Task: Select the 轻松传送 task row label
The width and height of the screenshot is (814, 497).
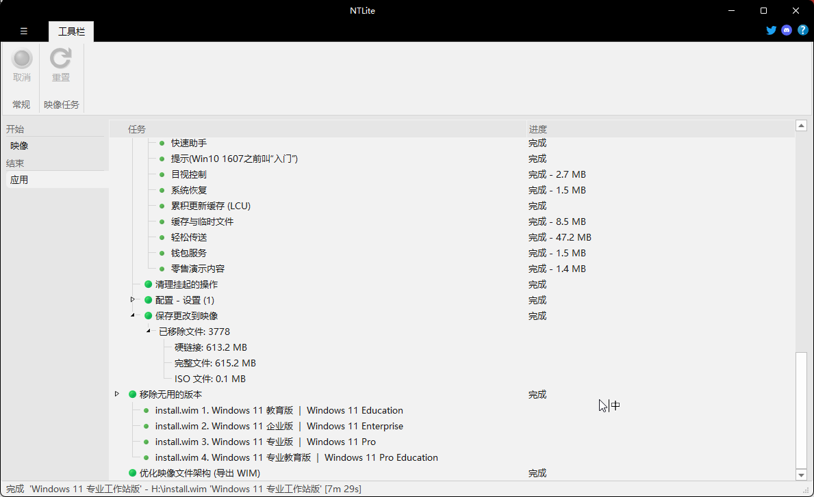Action: coord(189,237)
